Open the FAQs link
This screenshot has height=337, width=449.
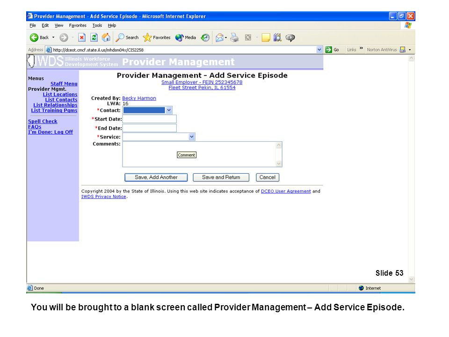click(x=35, y=127)
